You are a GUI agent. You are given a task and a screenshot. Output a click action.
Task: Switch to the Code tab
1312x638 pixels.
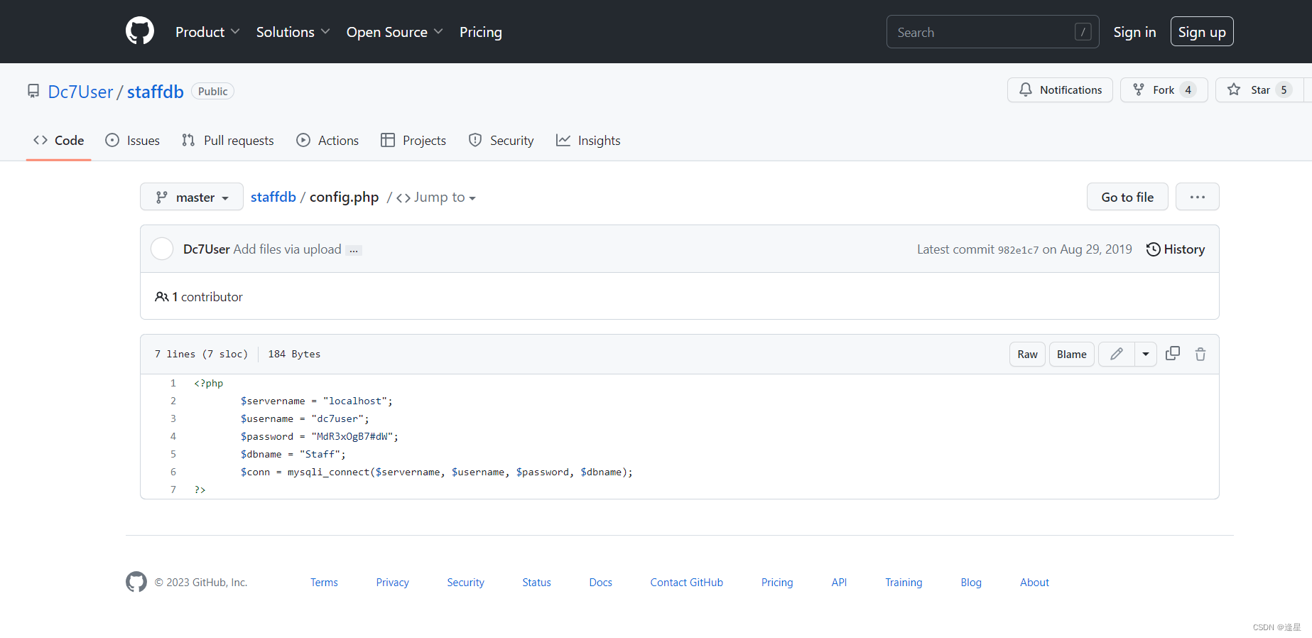click(58, 141)
